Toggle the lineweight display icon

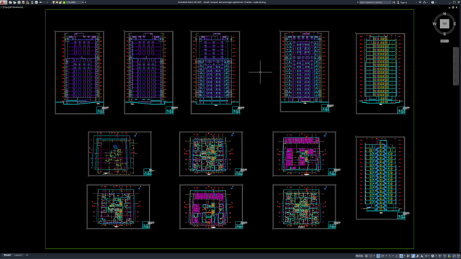pos(408,256)
